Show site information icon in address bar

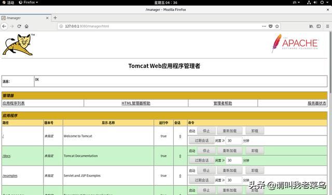[x=61, y=26]
